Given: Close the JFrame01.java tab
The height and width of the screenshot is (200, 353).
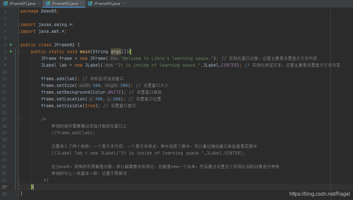Looking at the screenshot, I should tap(38, 3).
